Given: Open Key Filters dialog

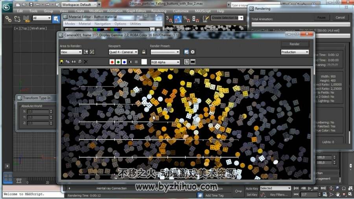Looking at the screenshot, I should [x=279, y=195].
